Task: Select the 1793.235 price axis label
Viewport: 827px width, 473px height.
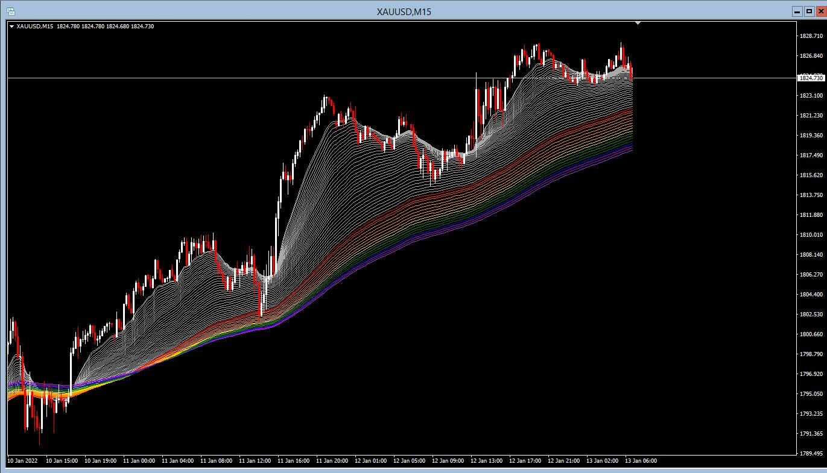Action: 811,414
